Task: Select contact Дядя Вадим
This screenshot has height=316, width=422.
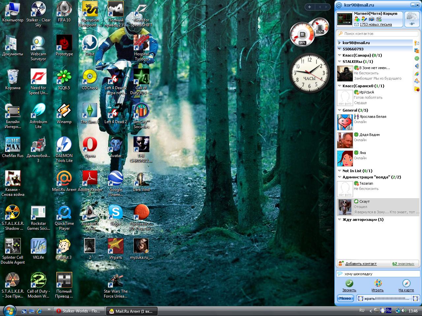Action: 378,140
